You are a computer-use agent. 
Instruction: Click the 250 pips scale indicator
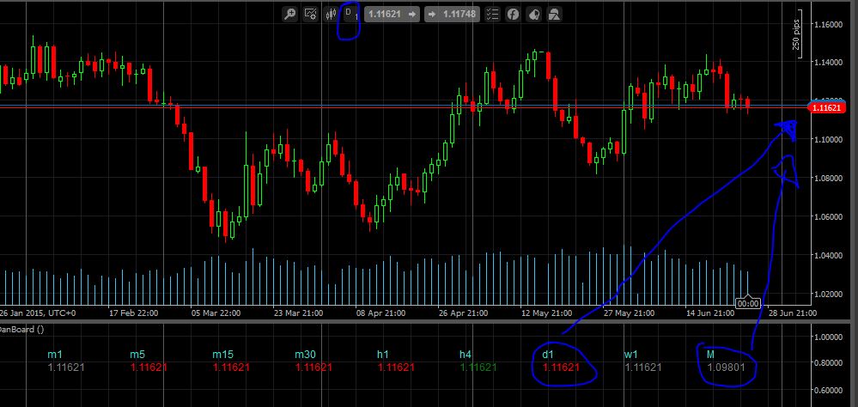click(796, 36)
